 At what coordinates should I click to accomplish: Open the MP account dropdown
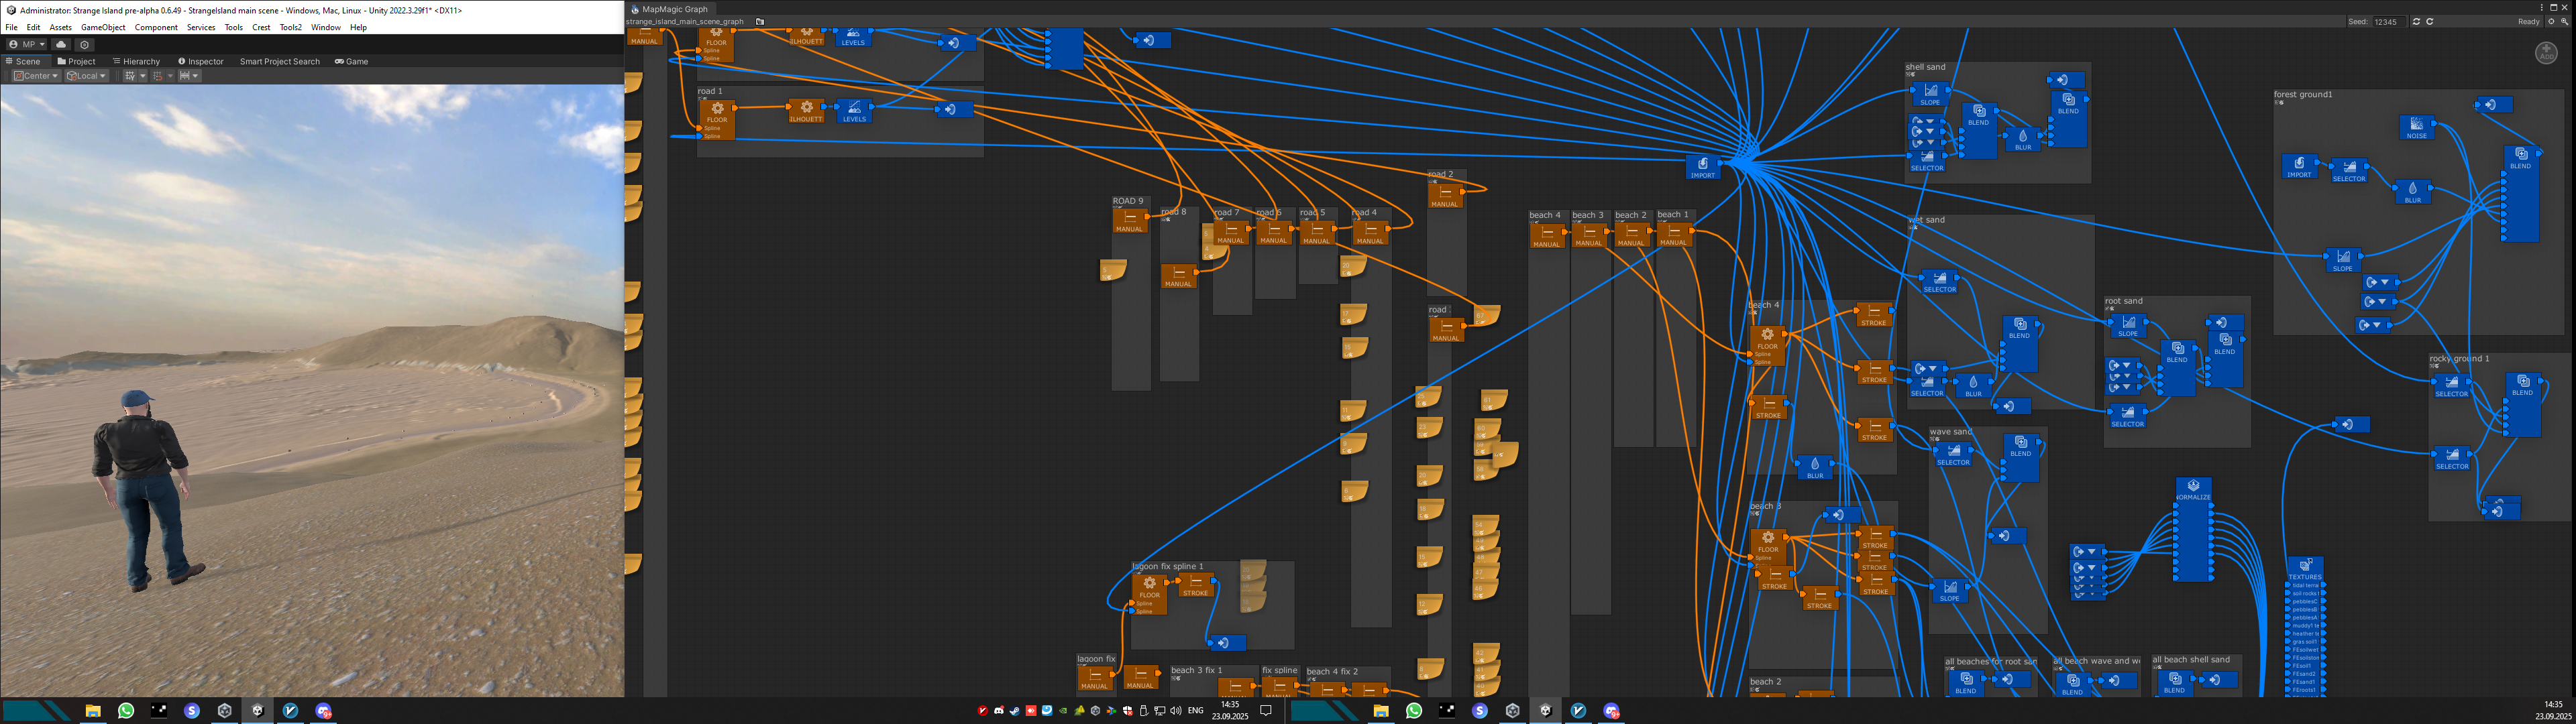[x=26, y=44]
